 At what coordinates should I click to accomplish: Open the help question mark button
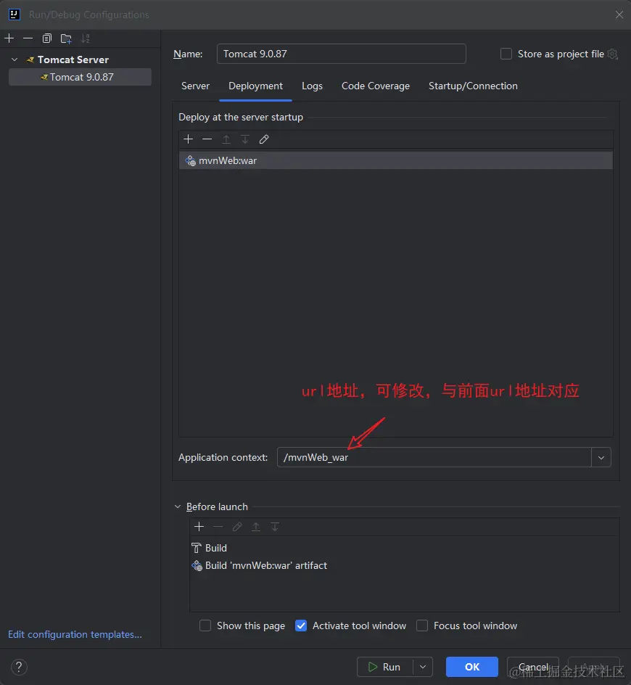point(19,667)
